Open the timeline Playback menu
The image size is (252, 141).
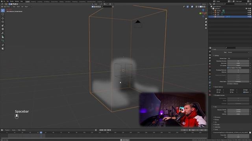point(7,130)
